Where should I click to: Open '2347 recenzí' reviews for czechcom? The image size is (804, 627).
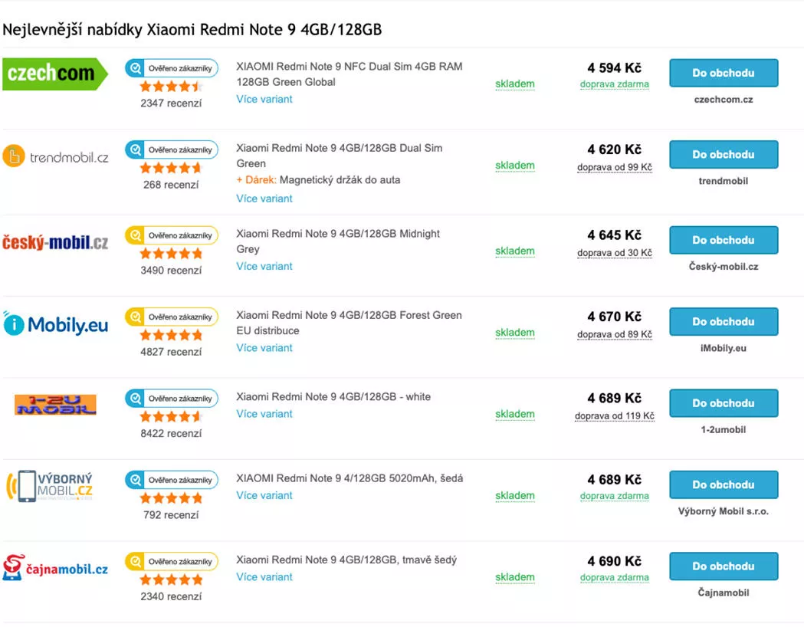coord(171,103)
